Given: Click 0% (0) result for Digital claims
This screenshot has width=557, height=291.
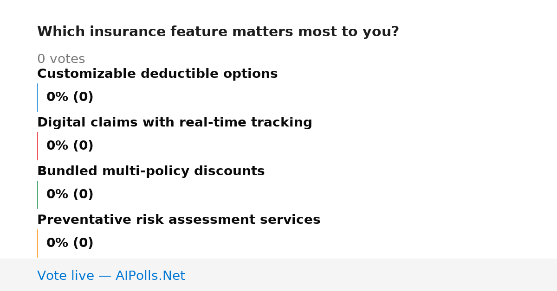Looking at the screenshot, I should [70, 146].
